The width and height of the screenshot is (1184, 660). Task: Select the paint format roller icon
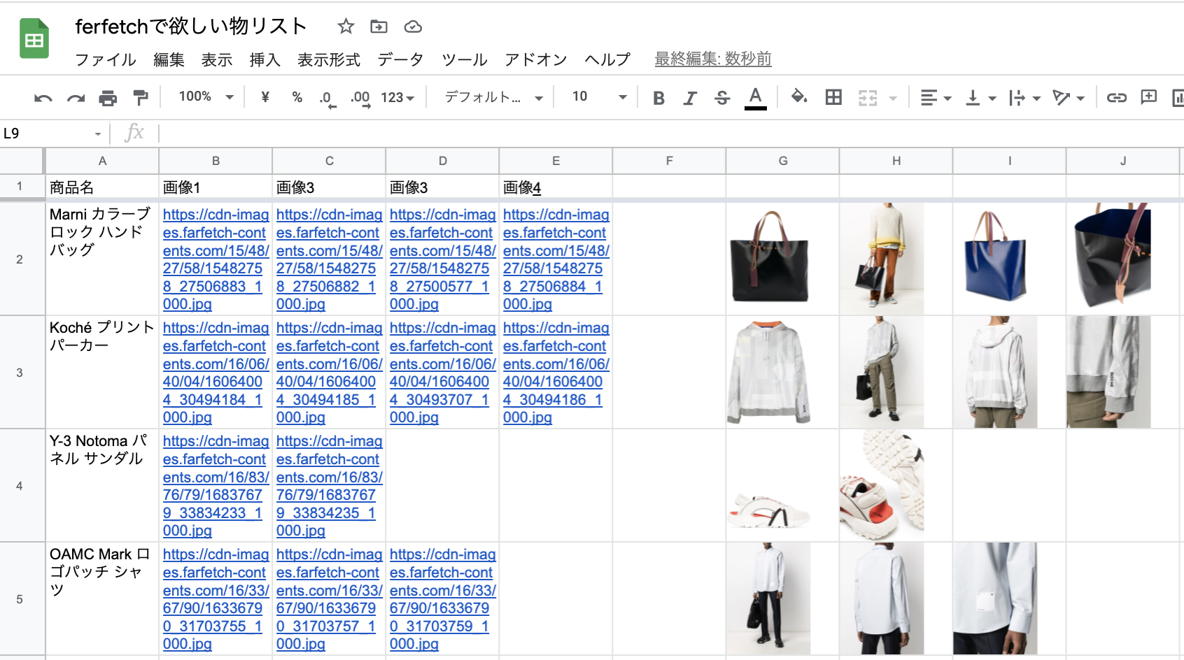click(141, 98)
